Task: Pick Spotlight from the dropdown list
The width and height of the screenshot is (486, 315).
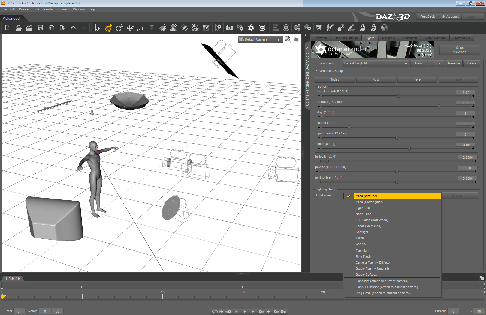Action: [x=392, y=232]
